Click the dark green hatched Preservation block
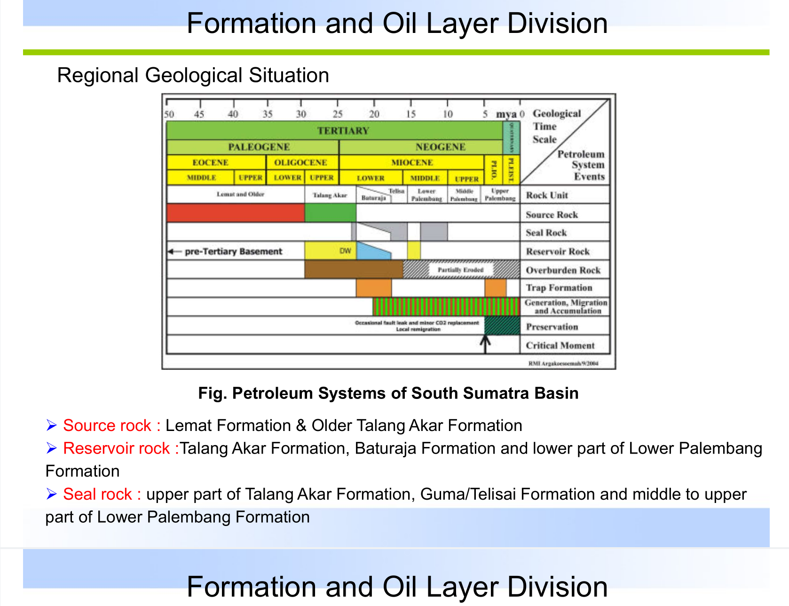Screen dimensions: 789x606 502,326
